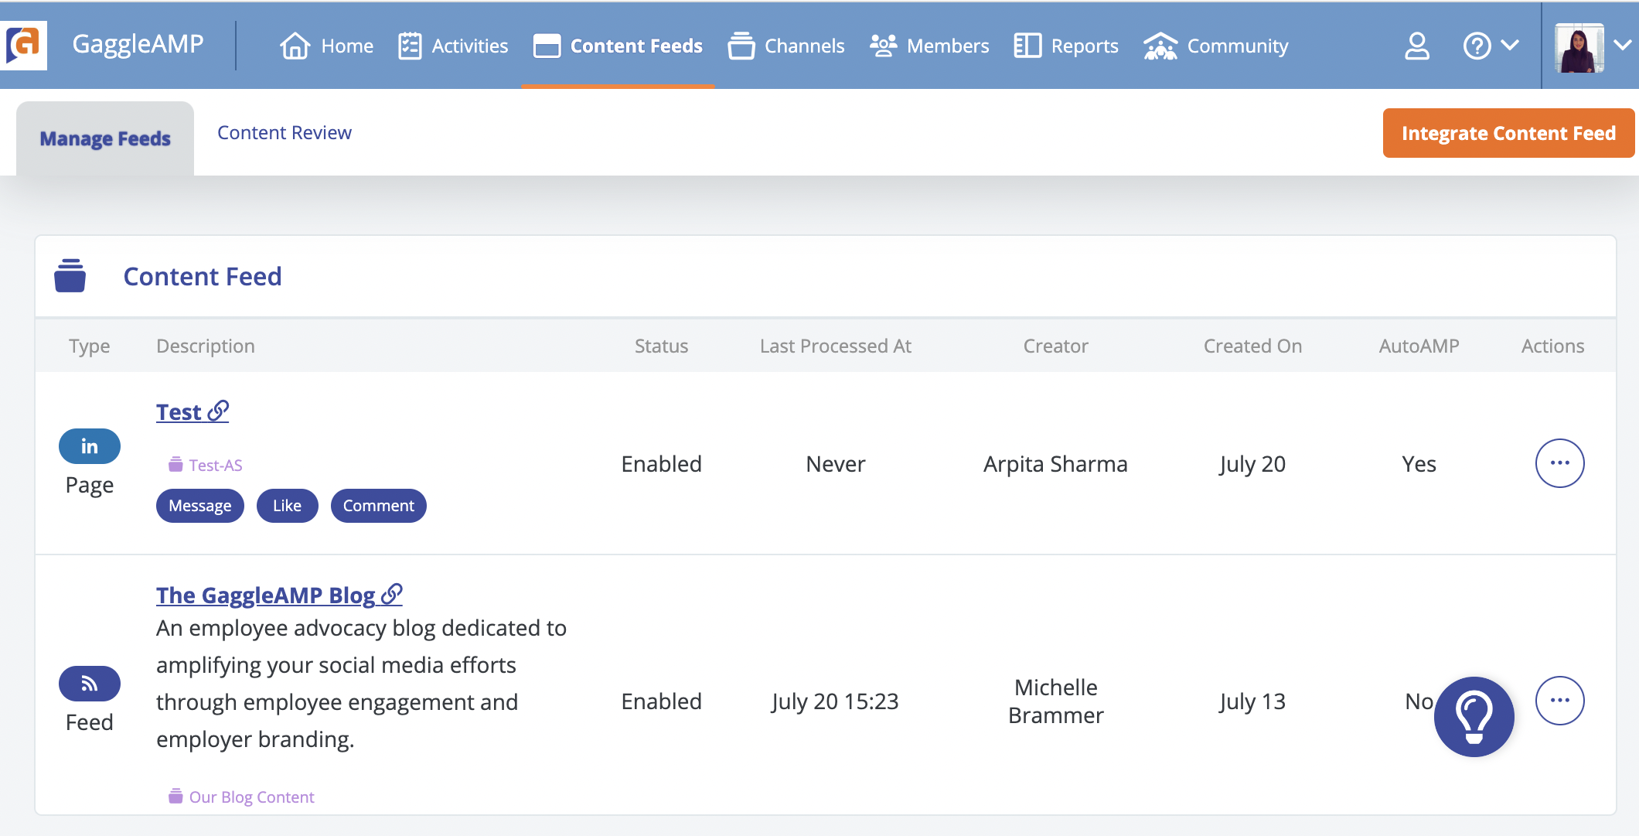Image resolution: width=1639 pixels, height=836 pixels.
Task: Open the Members menu item
Action: [929, 46]
